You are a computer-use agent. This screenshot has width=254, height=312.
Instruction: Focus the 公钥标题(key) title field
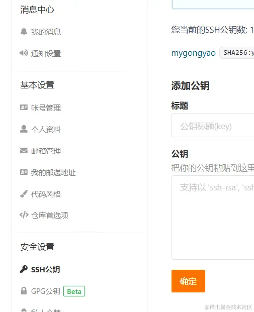213,126
